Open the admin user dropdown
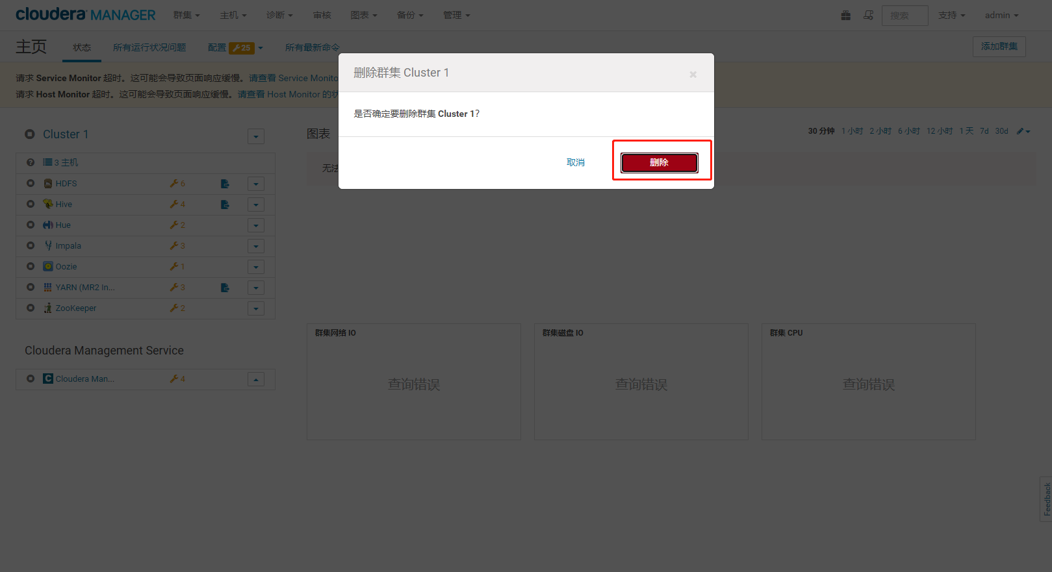The height and width of the screenshot is (572, 1052). [1001, 15]
